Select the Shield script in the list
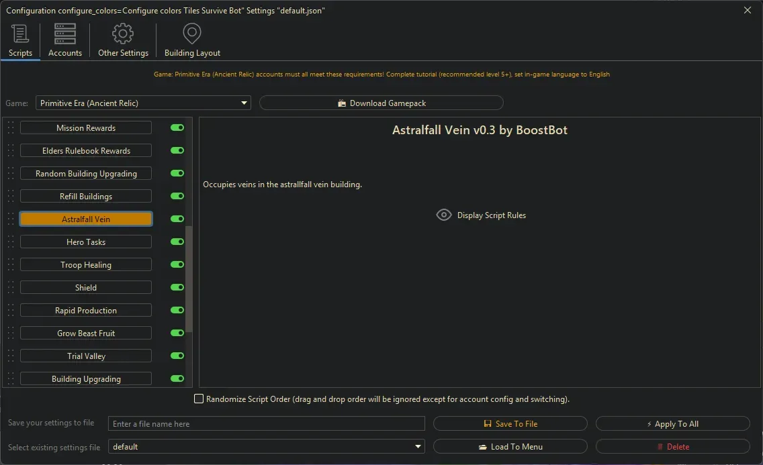Viewport: 763px width, 465px height. [86, 288]
